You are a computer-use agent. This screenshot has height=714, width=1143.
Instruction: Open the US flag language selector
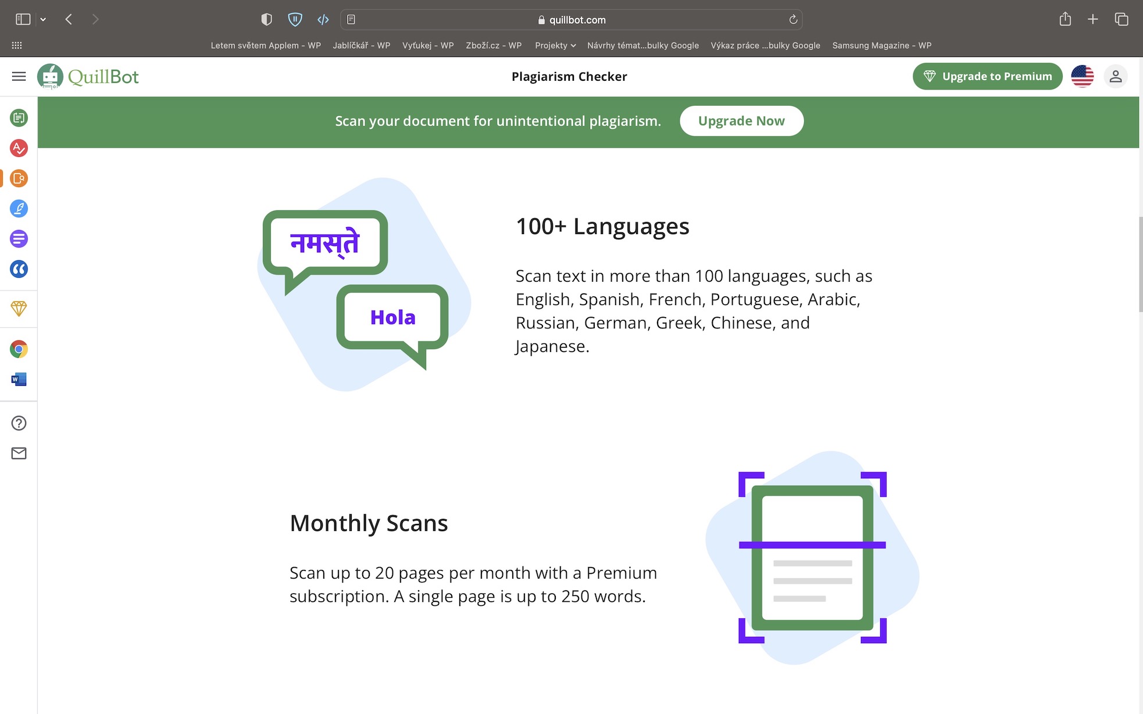pos(1082,76)
